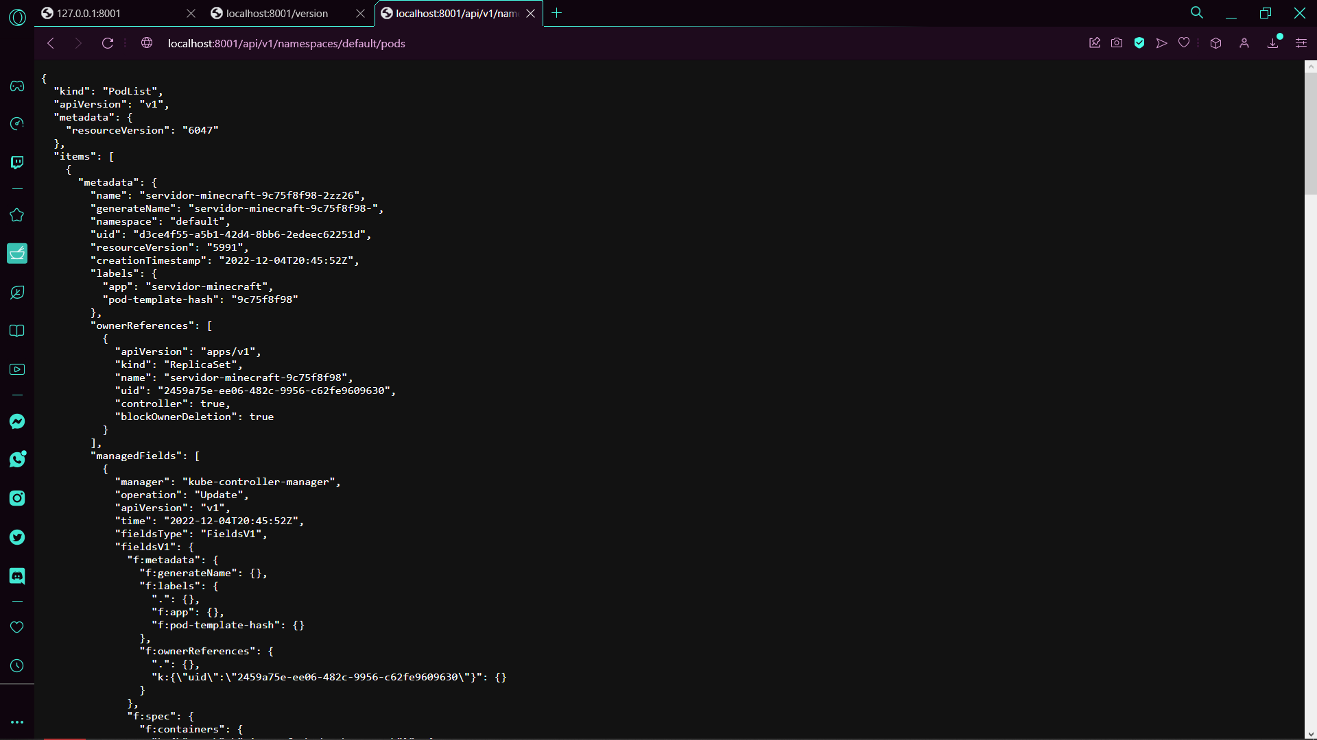Open GX Corner gamepad icon in sidebar

point(17,86)
